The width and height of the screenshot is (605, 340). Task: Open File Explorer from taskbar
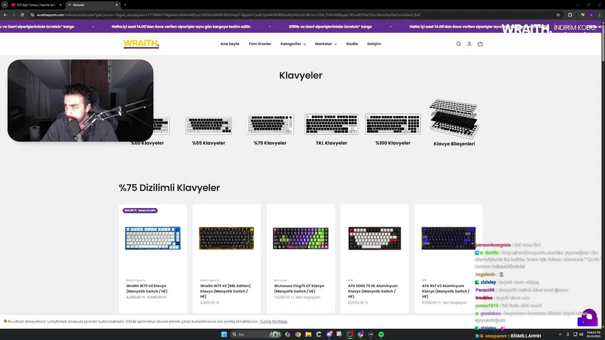[308, 334]
